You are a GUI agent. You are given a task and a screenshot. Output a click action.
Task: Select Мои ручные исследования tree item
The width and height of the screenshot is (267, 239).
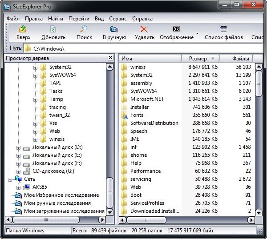point(57,203)
